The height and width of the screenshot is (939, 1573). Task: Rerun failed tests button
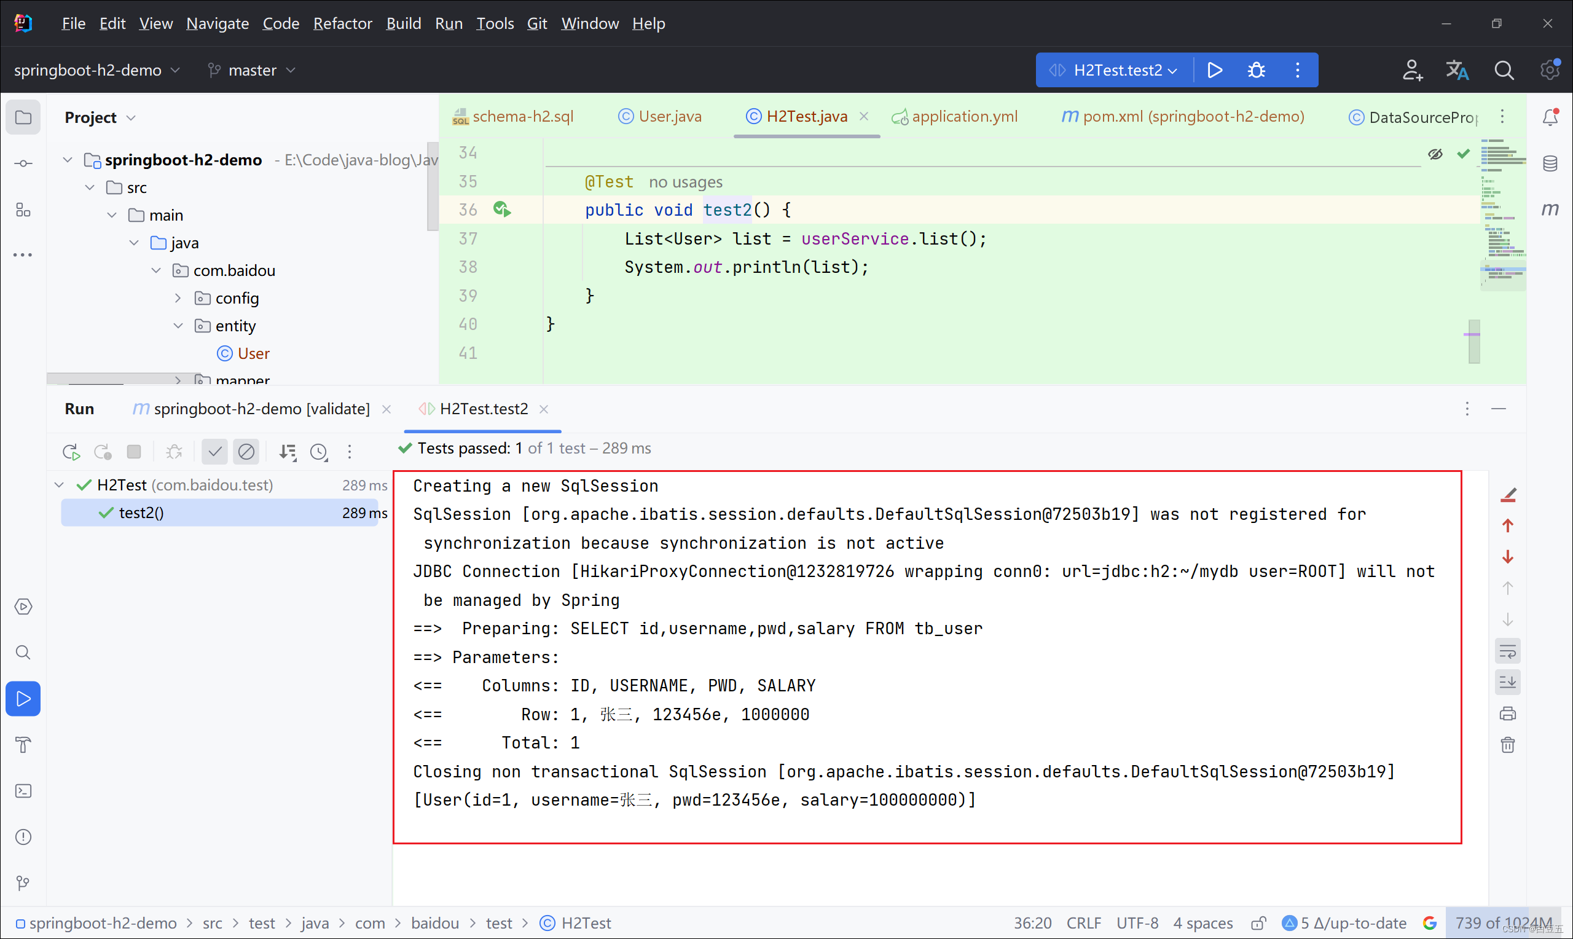tap(103, 452)
